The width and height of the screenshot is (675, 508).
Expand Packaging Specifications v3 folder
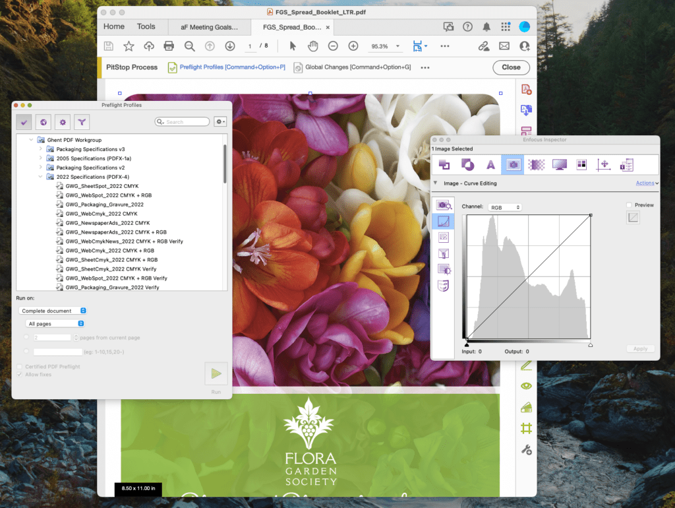tap(40, 148)
